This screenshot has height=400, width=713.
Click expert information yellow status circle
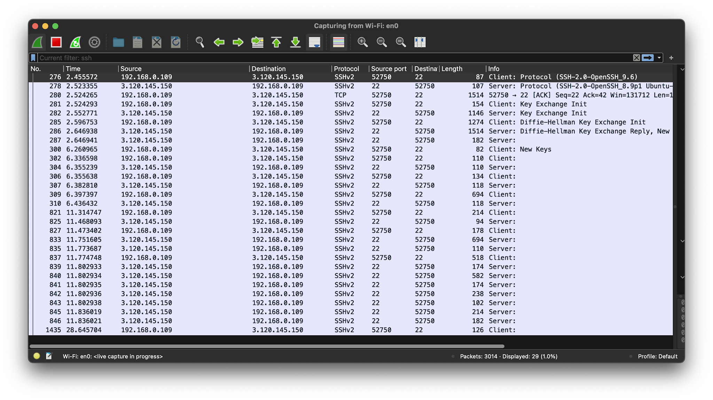(37, 356)
